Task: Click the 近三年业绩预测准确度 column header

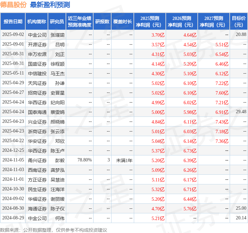Action: (79, 22)
